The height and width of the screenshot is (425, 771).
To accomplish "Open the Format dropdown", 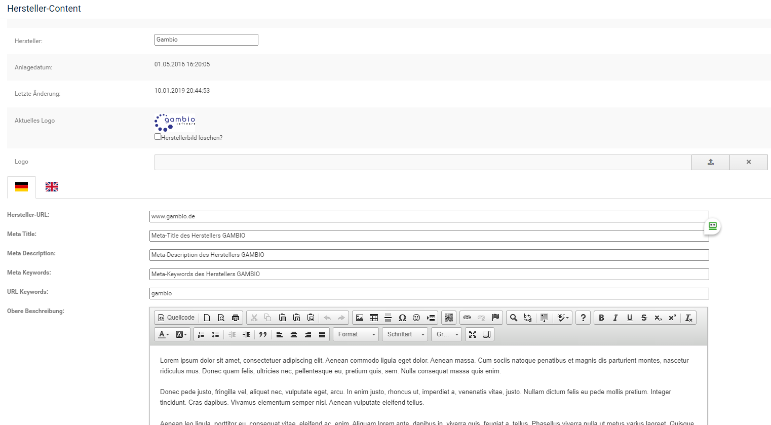I will pyautogui.click(x=356, y=334).
